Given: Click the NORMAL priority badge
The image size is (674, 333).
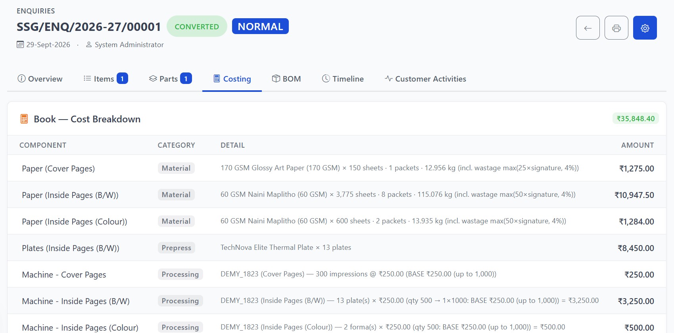Looking at the screenshot, I should [260, 27].
